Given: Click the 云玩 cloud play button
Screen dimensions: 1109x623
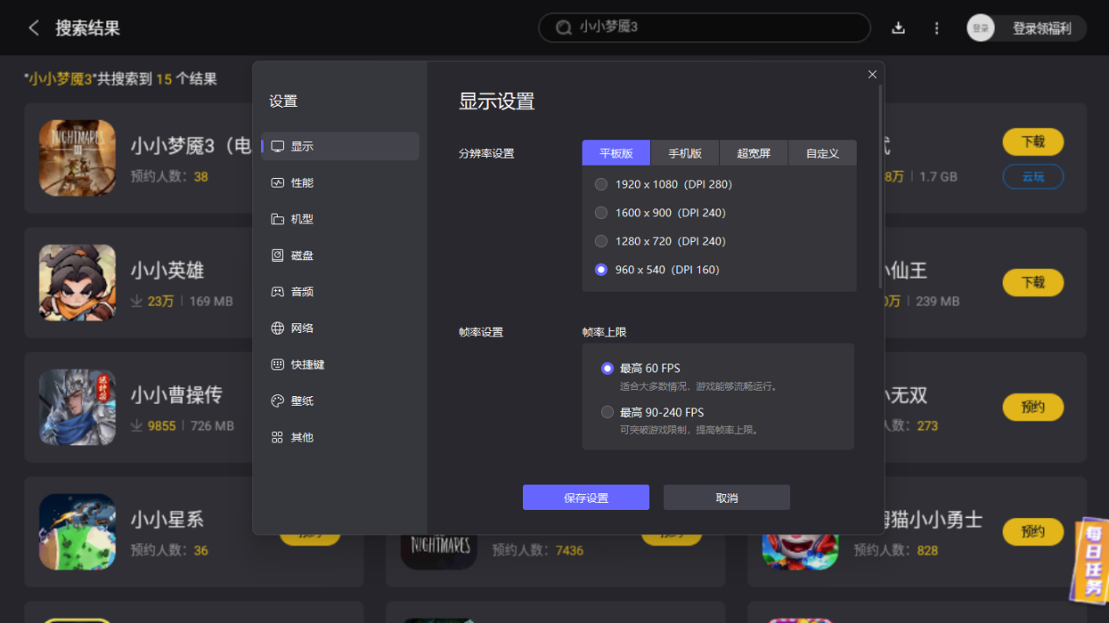Looking at the screenshot, I should (x=1033, y=177).
